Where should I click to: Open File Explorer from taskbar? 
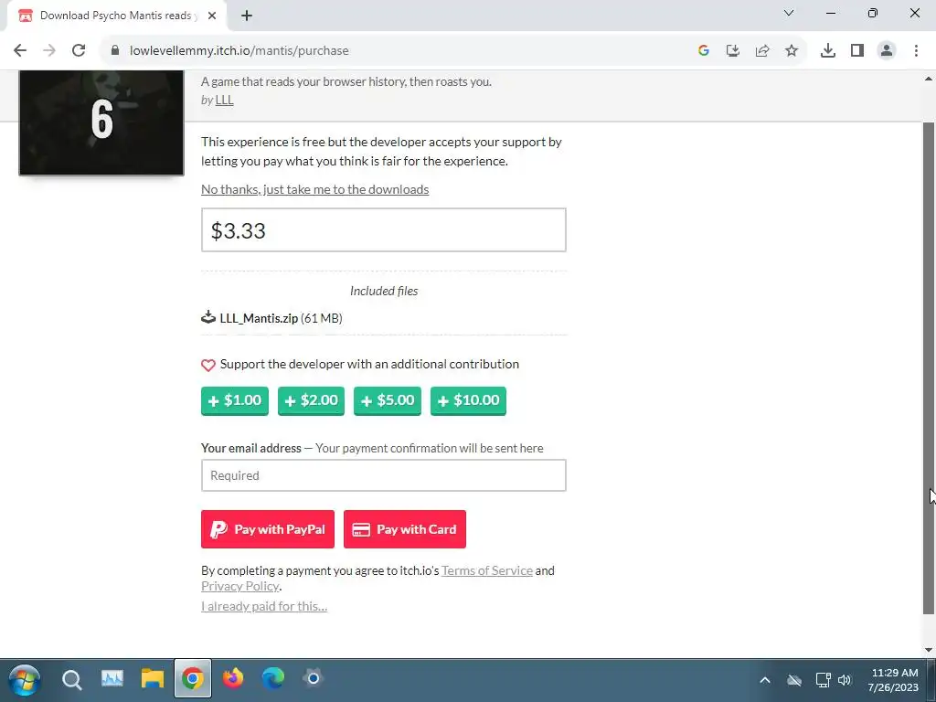coord(153,679)
